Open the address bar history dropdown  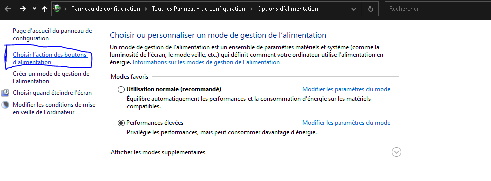click(354, 9)
